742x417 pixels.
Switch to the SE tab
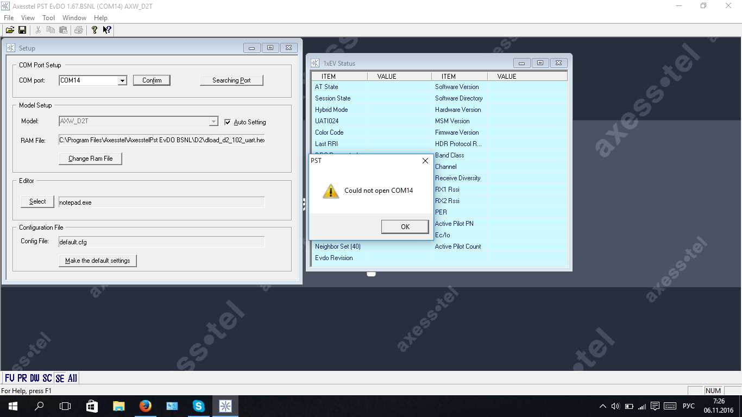click(x=60, y=378)
